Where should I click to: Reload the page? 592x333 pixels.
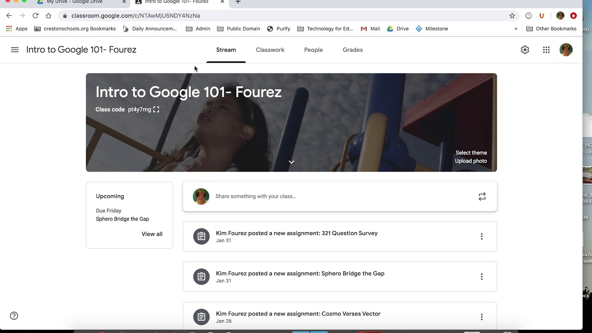(x=35, y=16)
